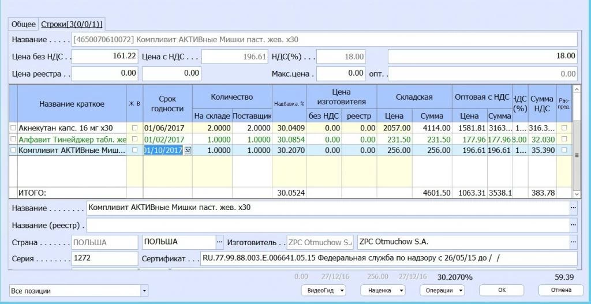This screenshot has width=591, height=304.
Task: Switch to the Общее tab
Action: coord(23,24)
